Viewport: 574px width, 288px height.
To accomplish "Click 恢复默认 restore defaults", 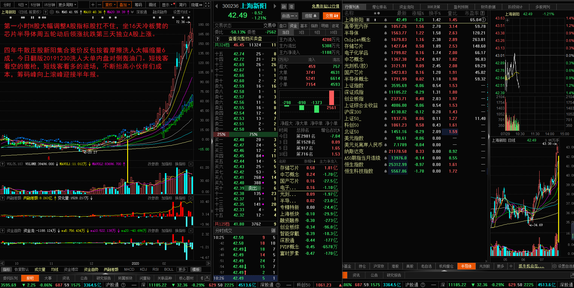I will [x=22, y=269].
